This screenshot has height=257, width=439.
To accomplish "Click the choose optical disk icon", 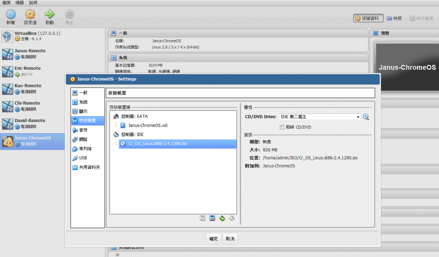I will pos(366,117).
